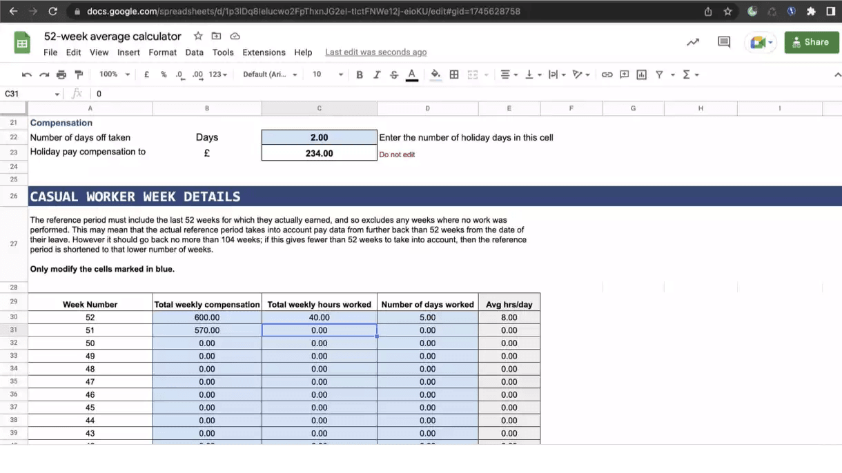Open the vertical align dropdown

coord(532,74)
